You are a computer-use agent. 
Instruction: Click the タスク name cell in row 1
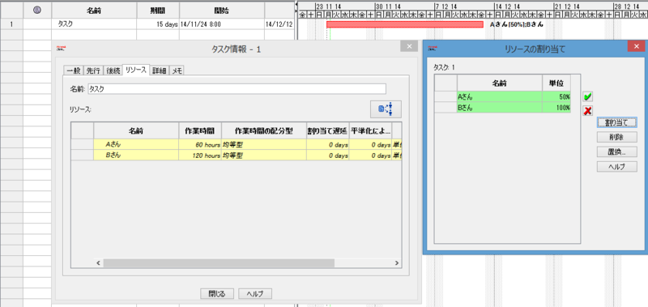(94, 24)
